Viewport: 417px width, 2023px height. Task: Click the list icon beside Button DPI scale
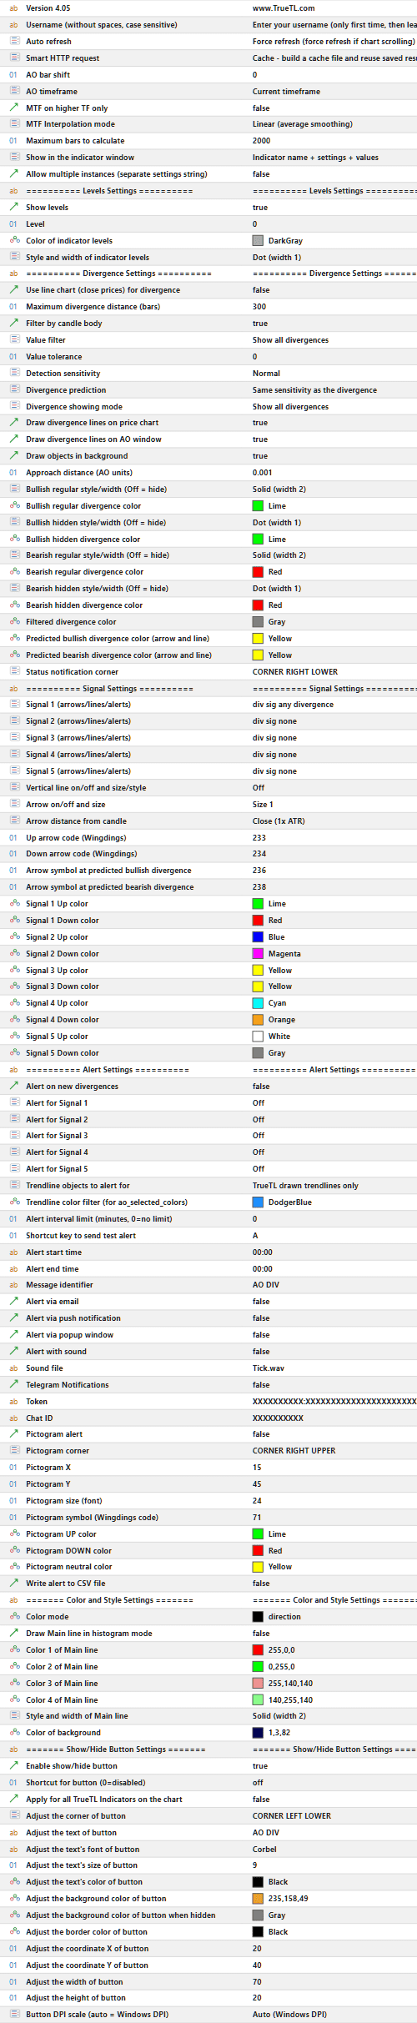(x=13, y=2015)
